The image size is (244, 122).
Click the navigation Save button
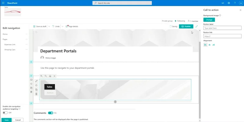pos(6,120)
